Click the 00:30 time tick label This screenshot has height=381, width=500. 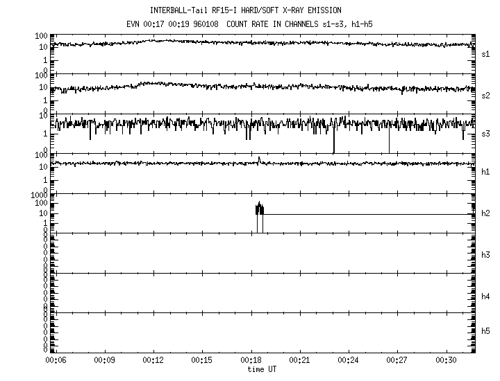(x=447, y=360)
